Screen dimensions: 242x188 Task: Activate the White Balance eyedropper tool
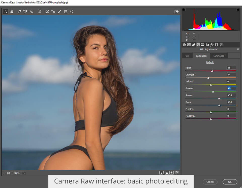point(19,11)
